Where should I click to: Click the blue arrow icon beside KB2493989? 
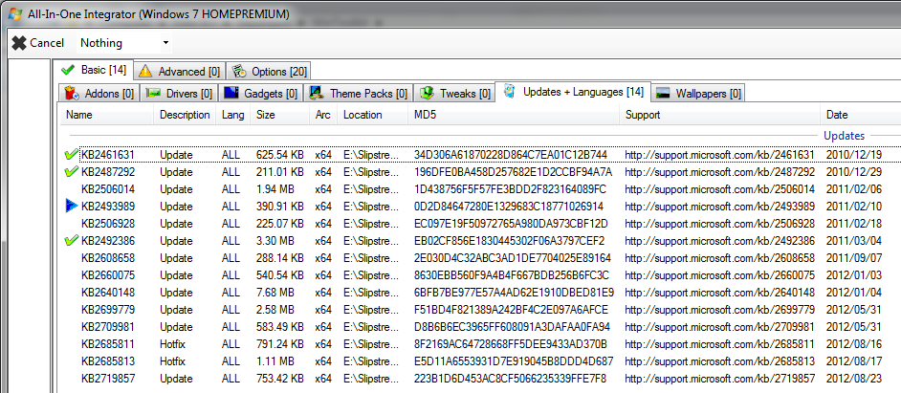pyautogui.click(x=71, y=207)
